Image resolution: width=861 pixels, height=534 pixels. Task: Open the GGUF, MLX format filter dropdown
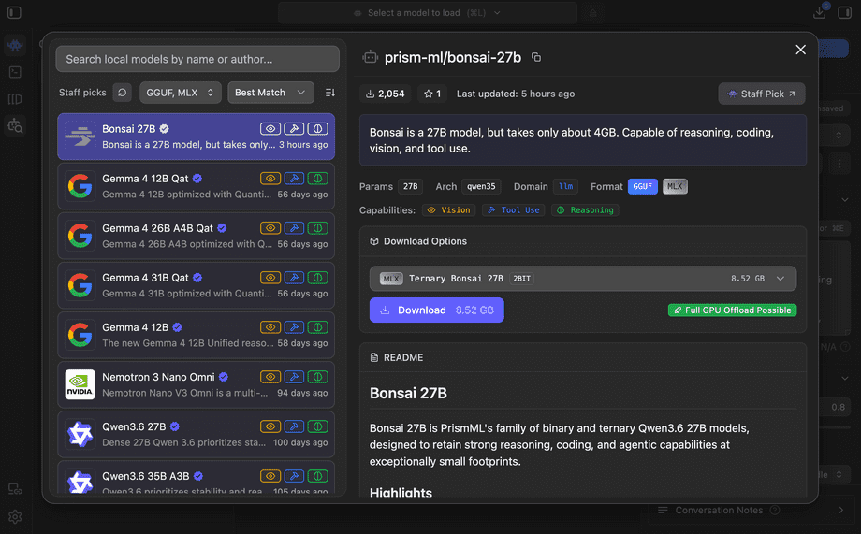180,93
